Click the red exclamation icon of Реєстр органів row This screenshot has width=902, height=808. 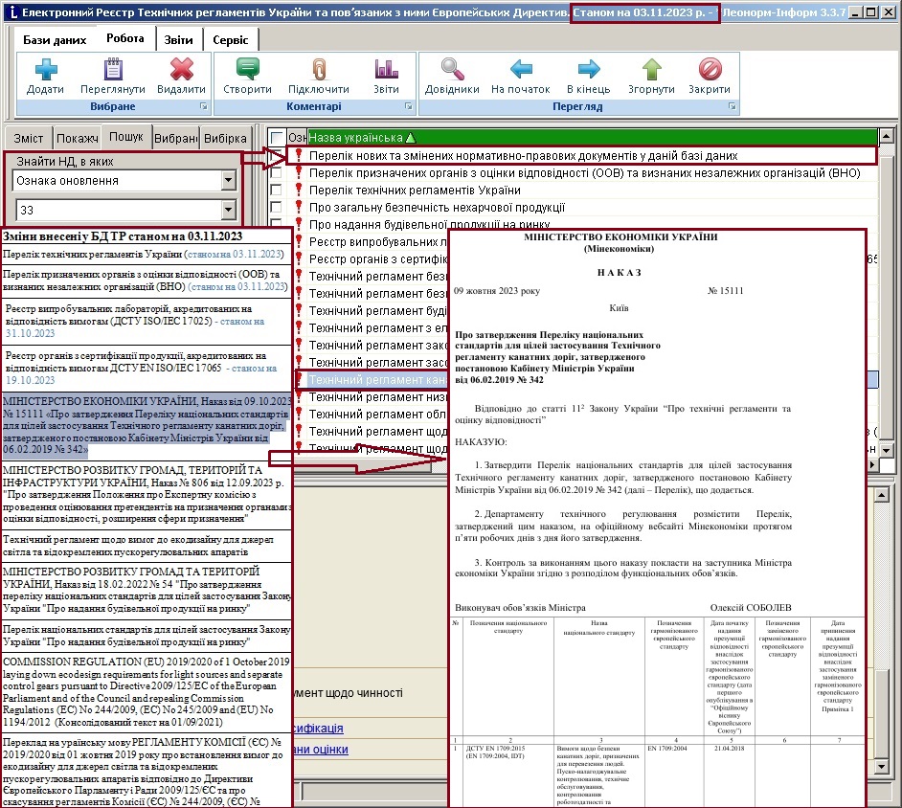[x=299, y=258]
